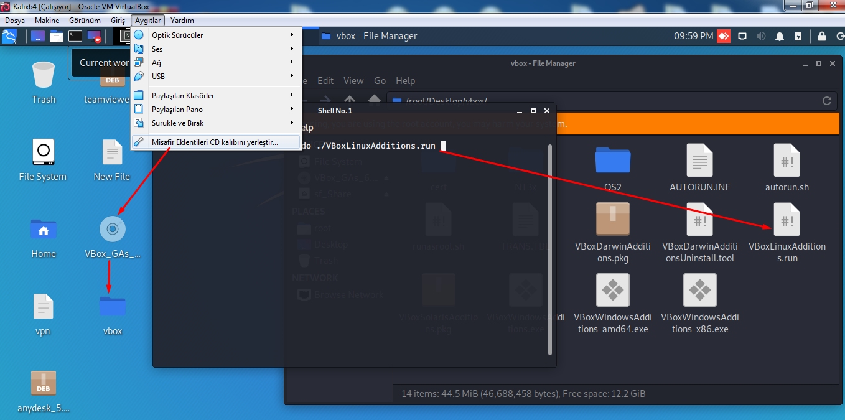845x420 pixels.
Task: Maximize the Shell No.1 terminal window
Action: click(x=533, y=111)
